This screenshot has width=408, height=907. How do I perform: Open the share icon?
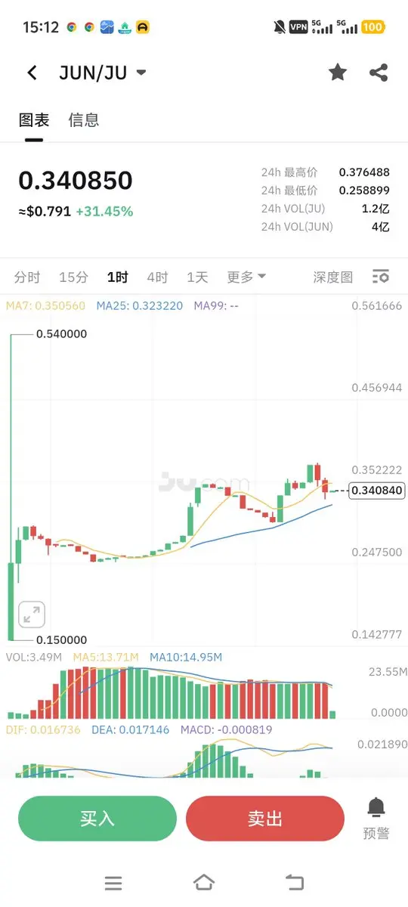tap(379, 73)
